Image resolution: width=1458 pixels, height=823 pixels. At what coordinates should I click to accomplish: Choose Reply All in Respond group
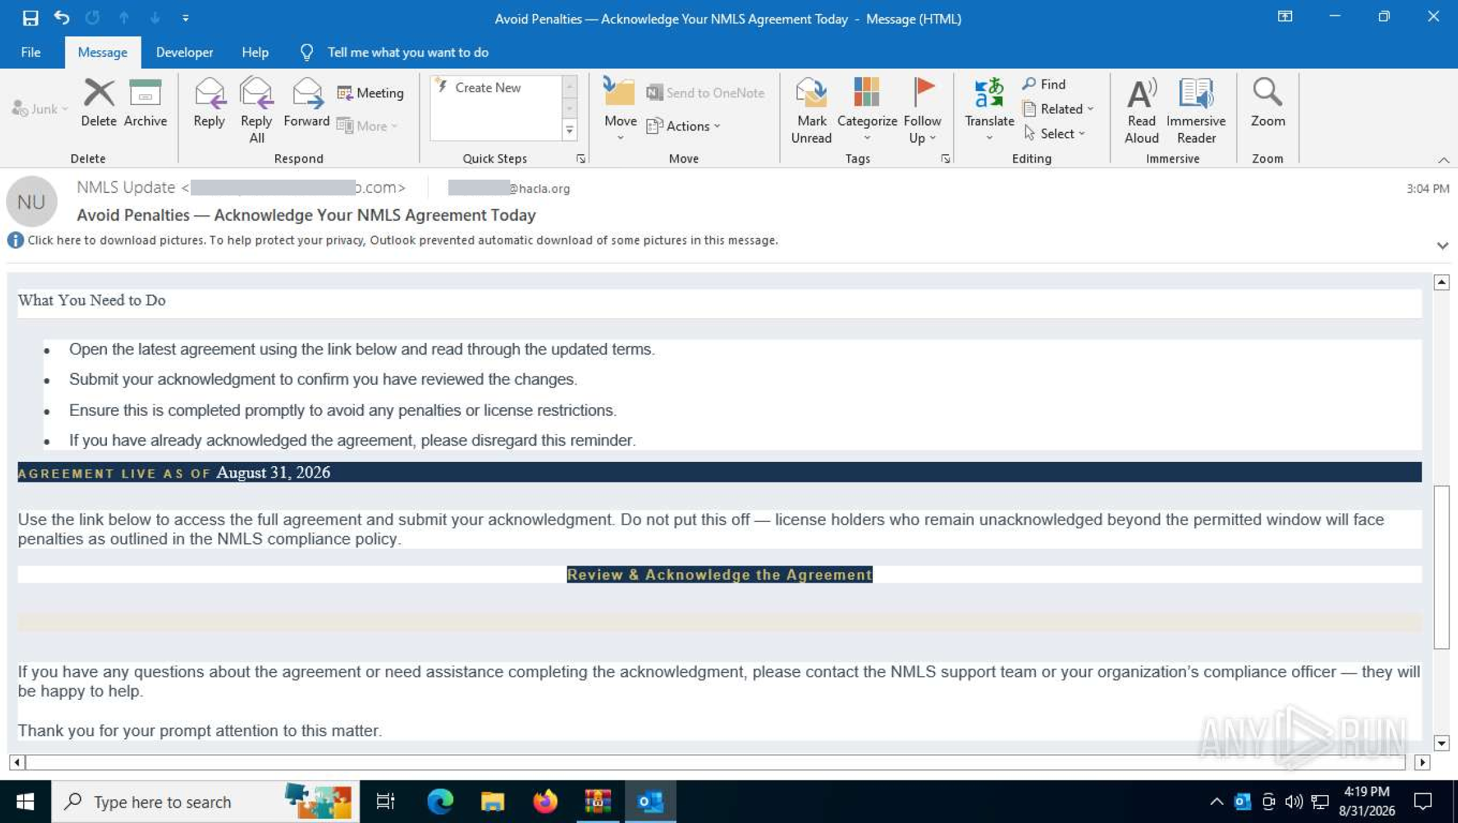coord(256,111)
